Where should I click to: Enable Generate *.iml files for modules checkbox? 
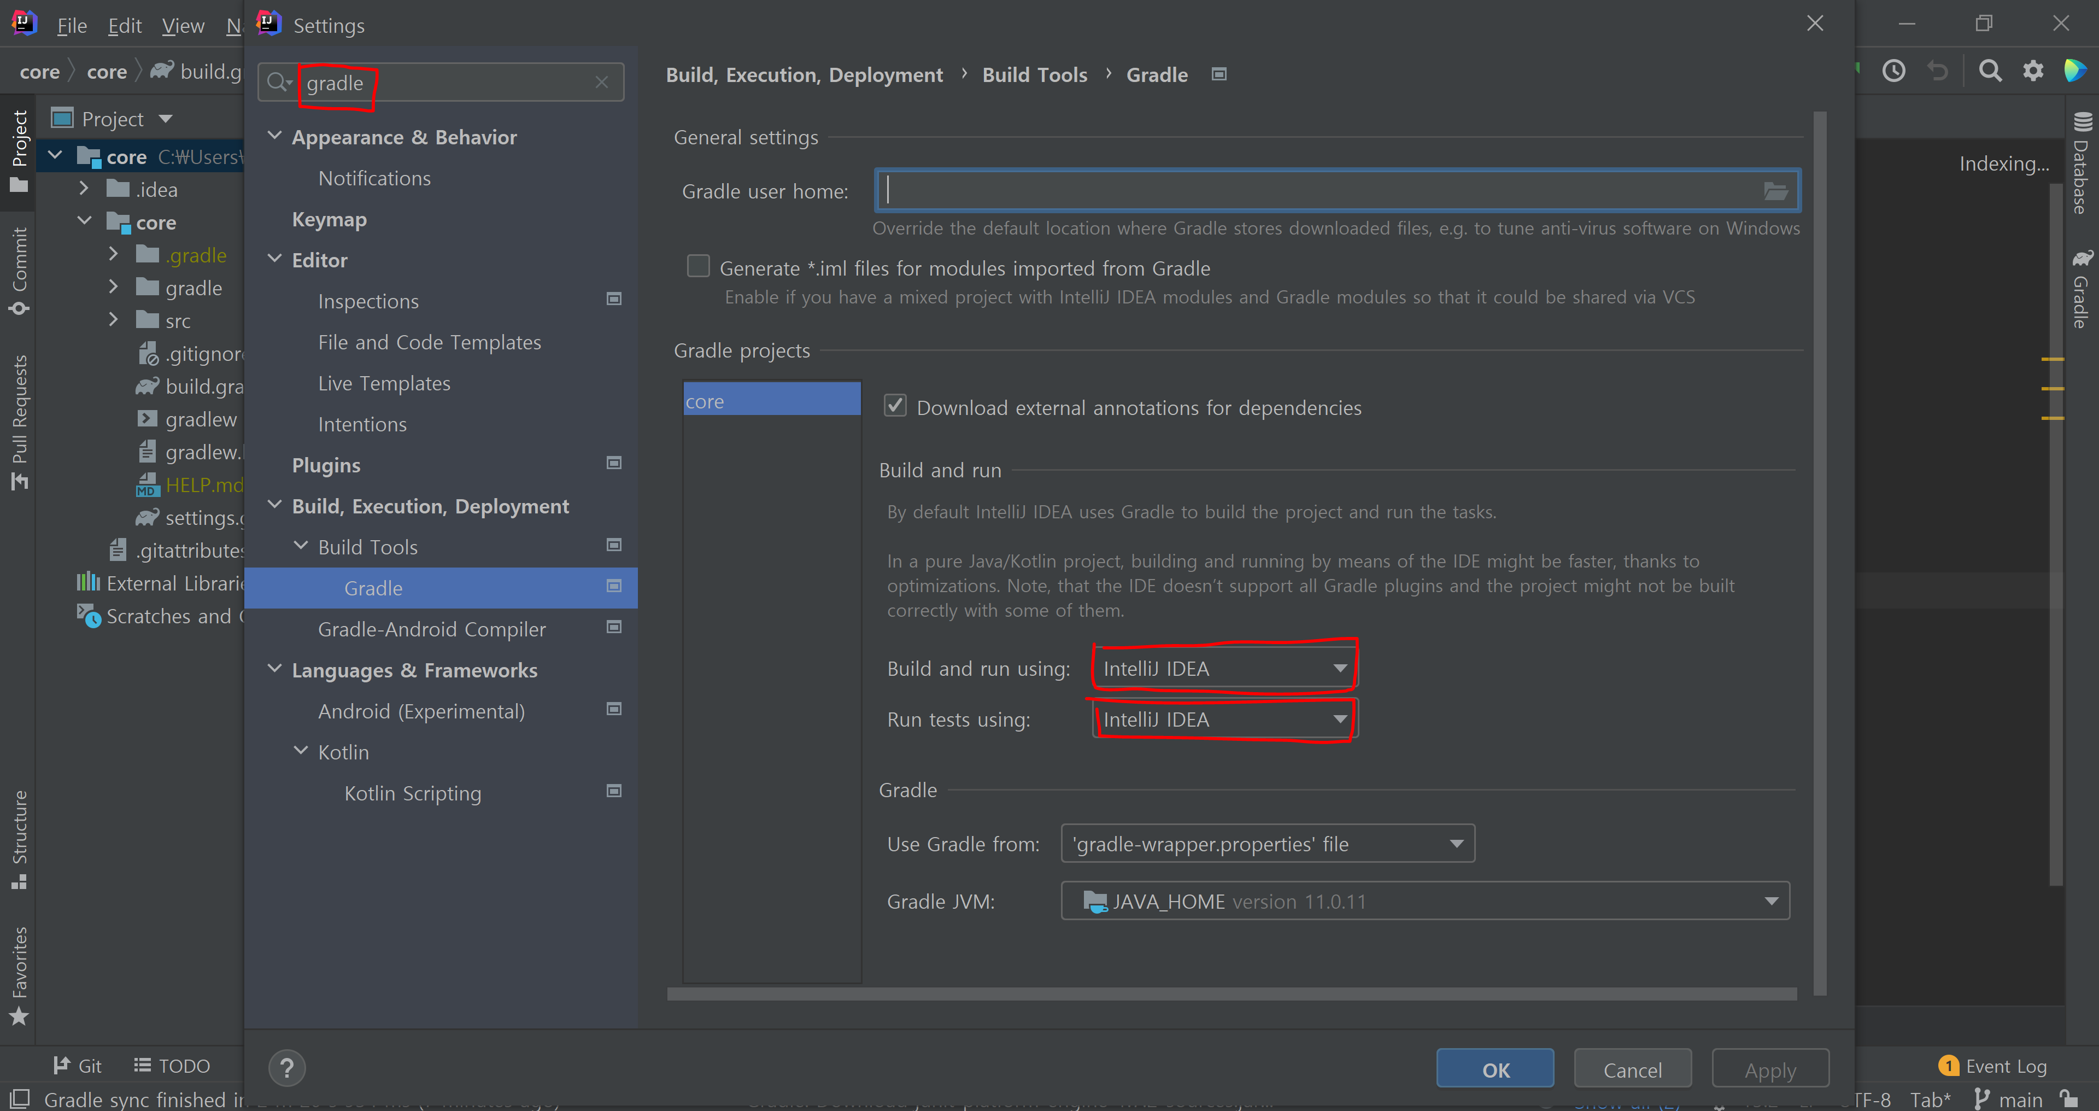point(699,267)
